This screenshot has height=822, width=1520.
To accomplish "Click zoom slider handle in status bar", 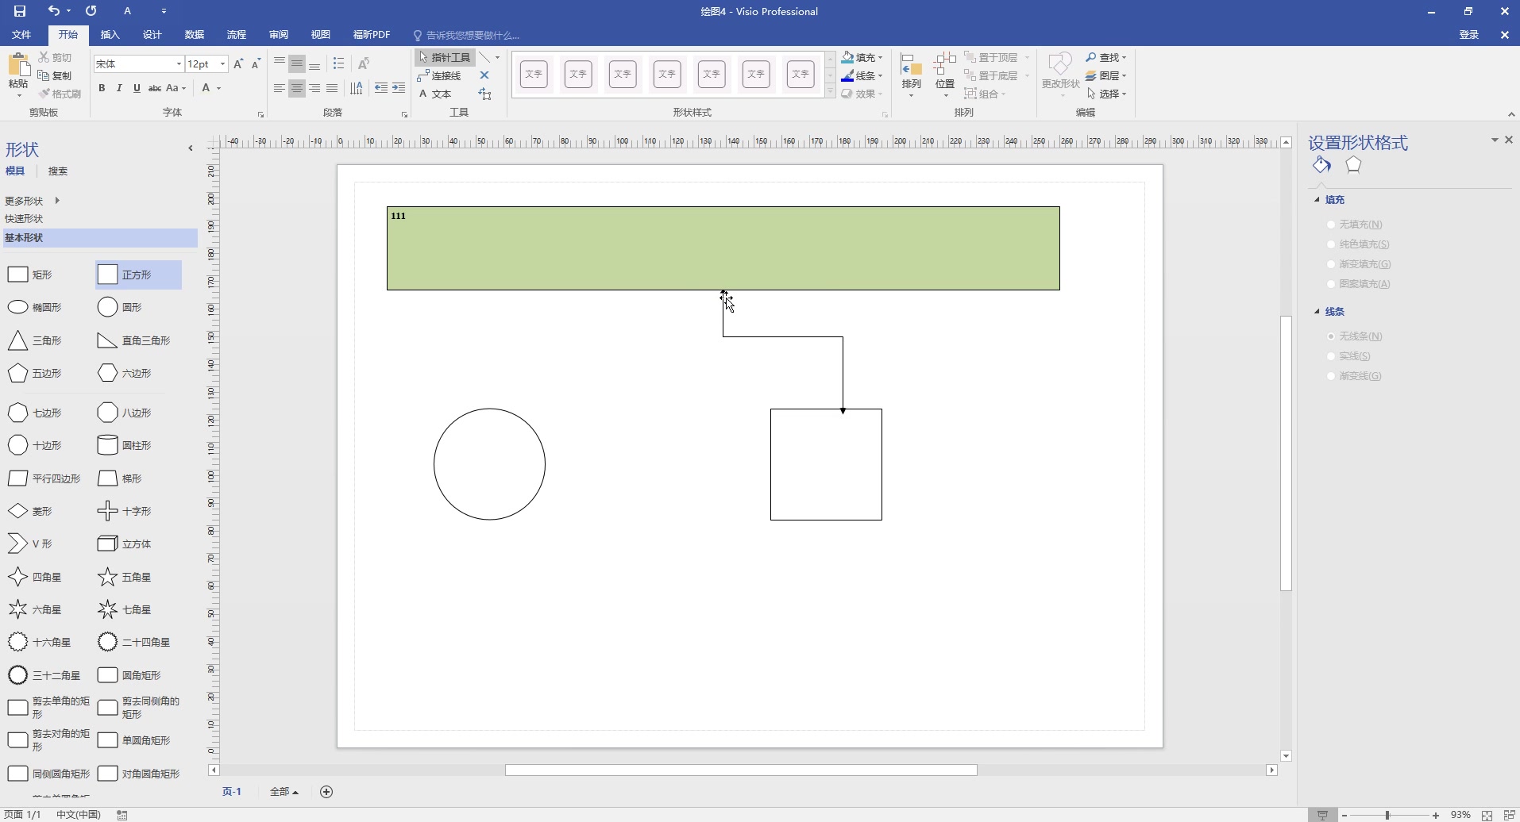I will pos(1387,815).
